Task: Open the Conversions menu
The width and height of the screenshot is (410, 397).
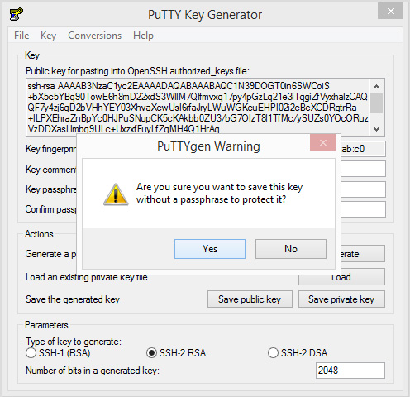Action: tap(95, 36)
